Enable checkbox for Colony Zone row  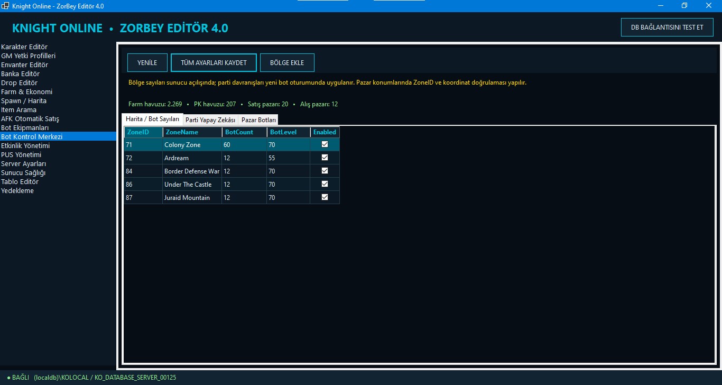pyautogui.click(x=325, y=144)
